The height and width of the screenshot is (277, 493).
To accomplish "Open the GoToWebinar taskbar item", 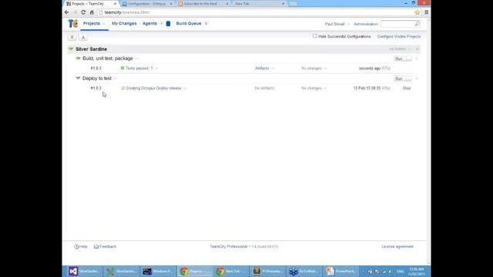I will pyautogui.click(x=304, y=271).
